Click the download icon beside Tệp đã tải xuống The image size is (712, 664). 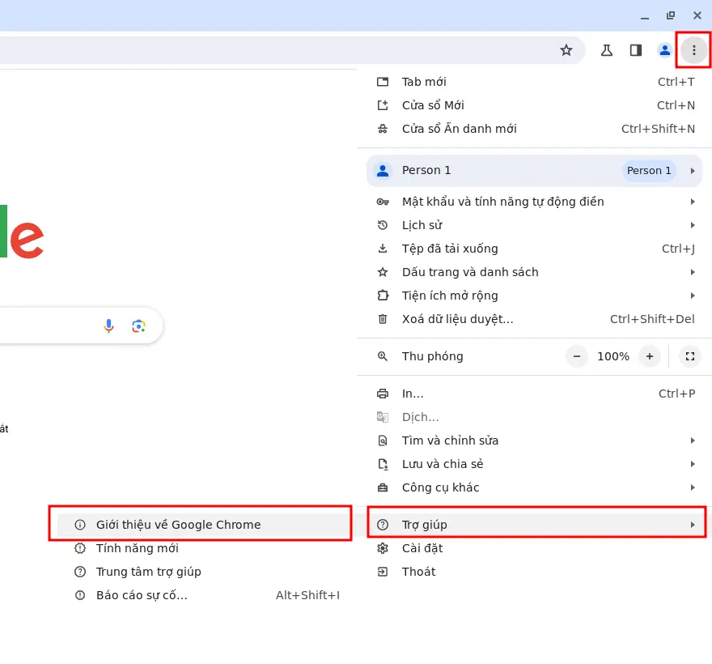383,249
